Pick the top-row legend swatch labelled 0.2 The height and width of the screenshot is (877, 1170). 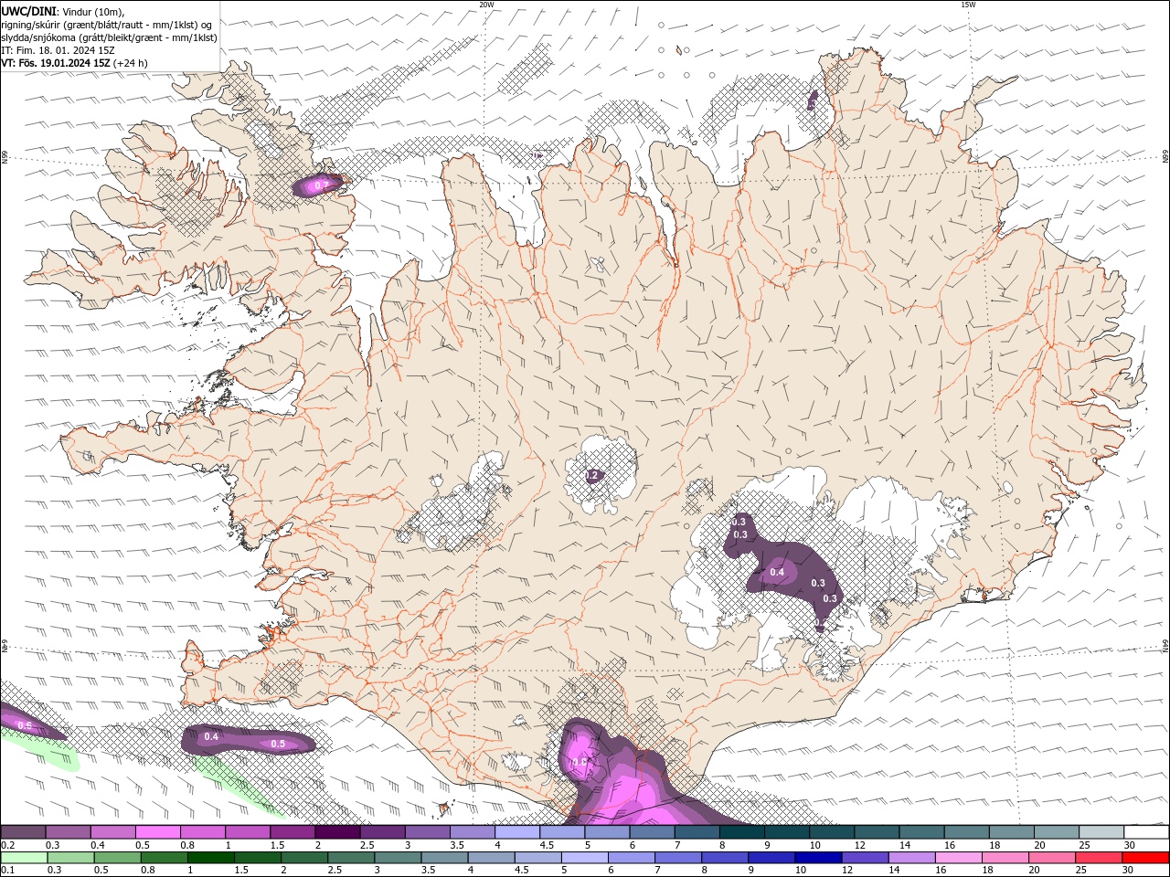(x=23, y=832)
